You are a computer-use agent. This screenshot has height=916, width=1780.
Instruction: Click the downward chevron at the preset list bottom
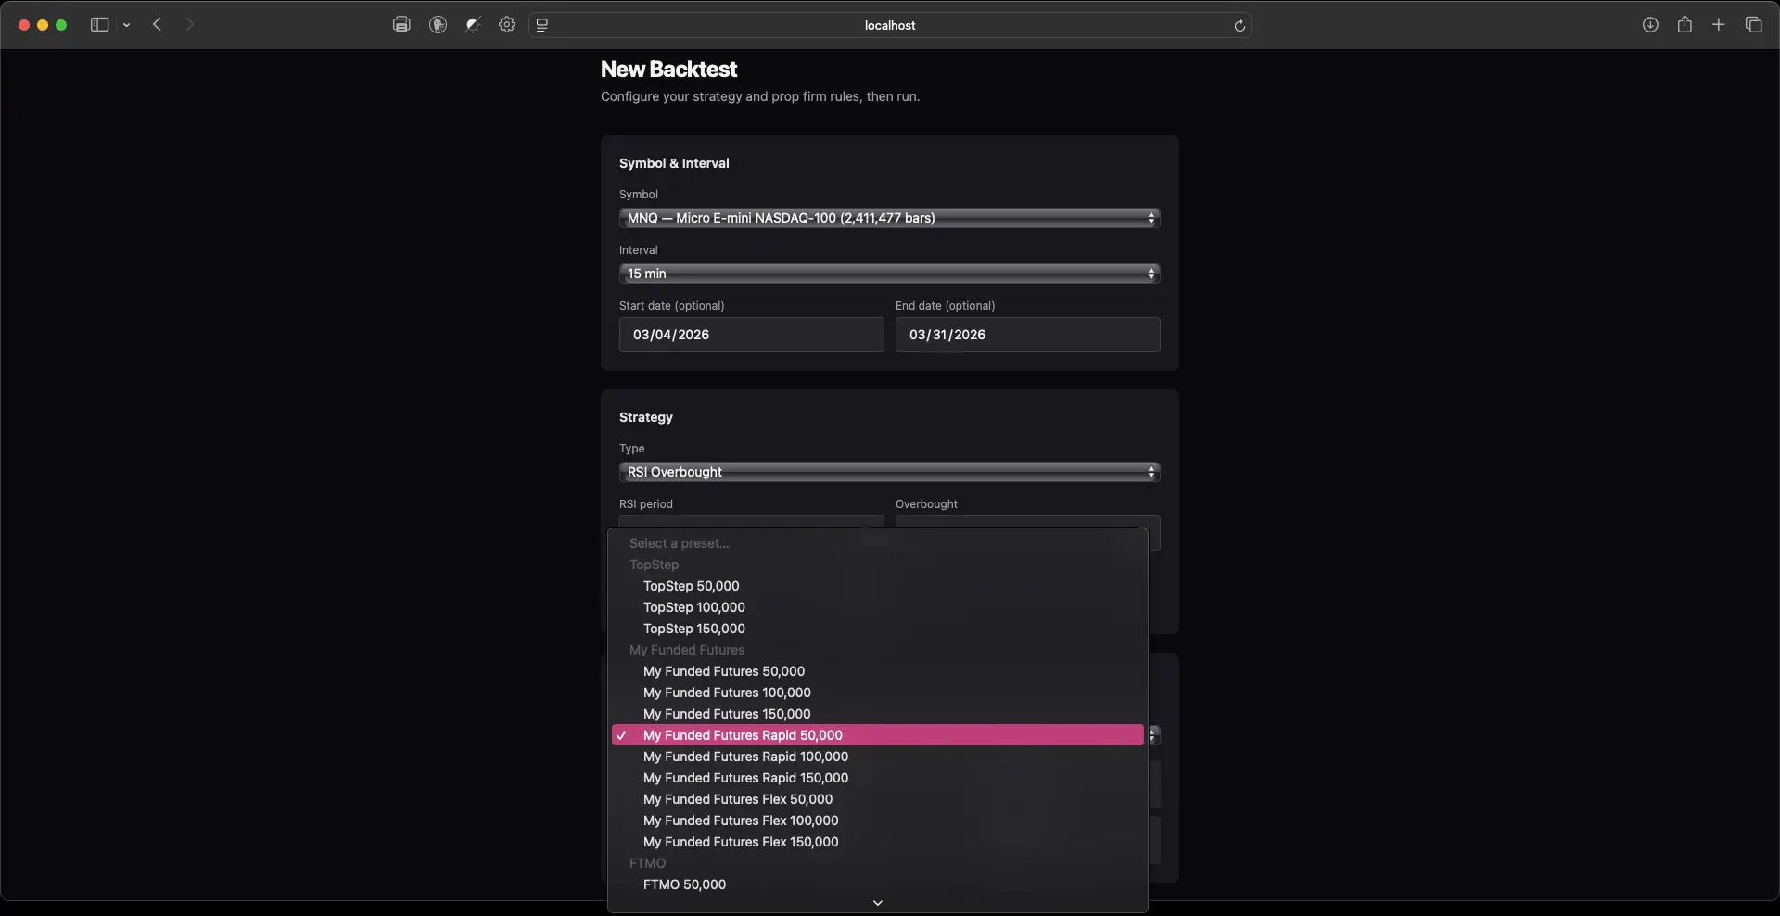tap(877, 902)
